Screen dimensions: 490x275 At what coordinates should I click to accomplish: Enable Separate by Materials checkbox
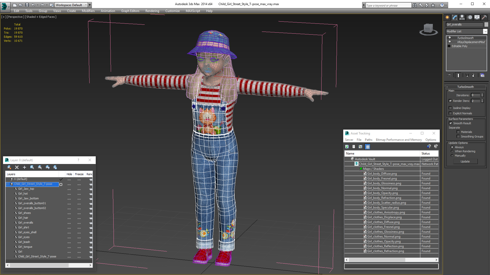pyautogui.click(x=458, y=132)
